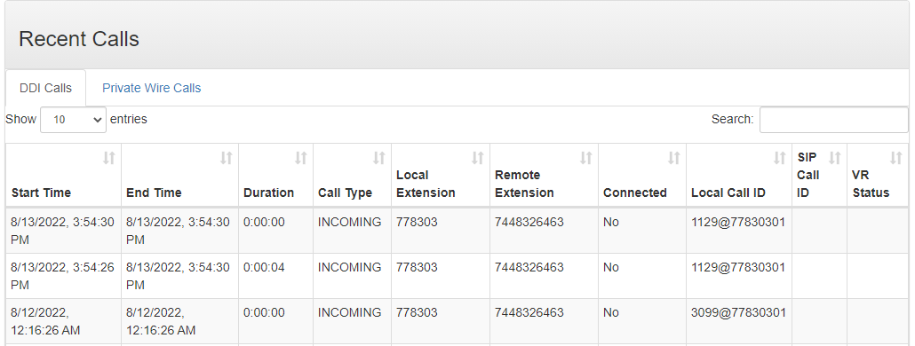Image resolution: width=915 pixels, height=346 pixels.
Task: Click the SIP Call ID sort arrows
Action: coord(835,158)
